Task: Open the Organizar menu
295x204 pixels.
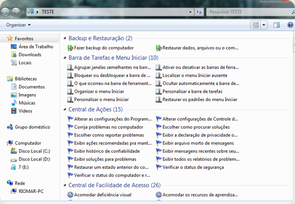Action: (x=18, y=25)
